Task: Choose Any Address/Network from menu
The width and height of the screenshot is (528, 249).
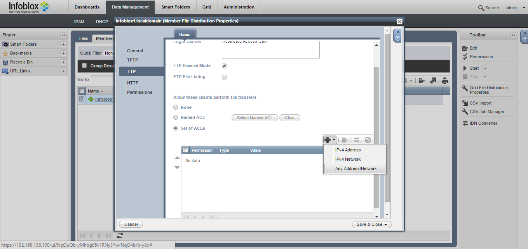Action: 355,168
